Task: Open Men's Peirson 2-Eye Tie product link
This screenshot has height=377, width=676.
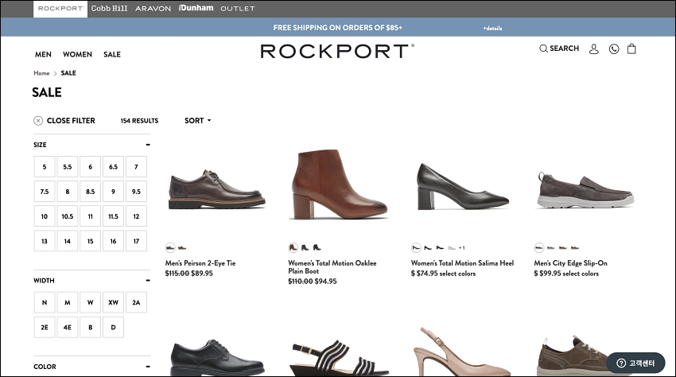Action: click(200, 263)
